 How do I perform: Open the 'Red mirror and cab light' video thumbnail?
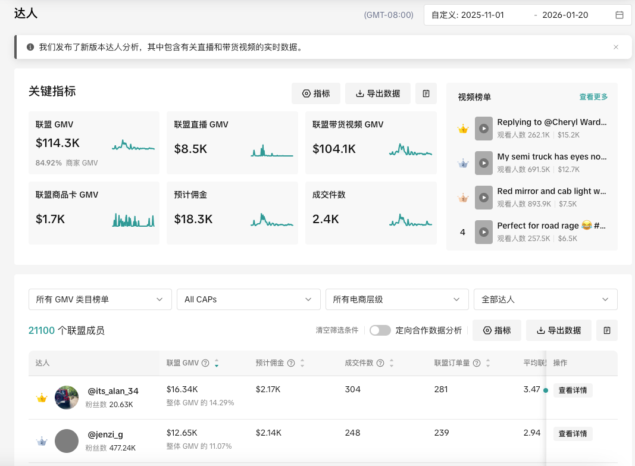point(484,197)
